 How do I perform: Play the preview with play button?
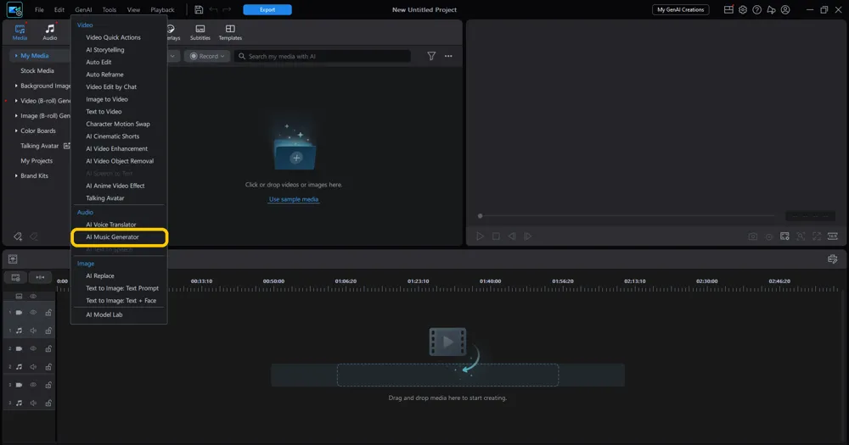(480, 236)
